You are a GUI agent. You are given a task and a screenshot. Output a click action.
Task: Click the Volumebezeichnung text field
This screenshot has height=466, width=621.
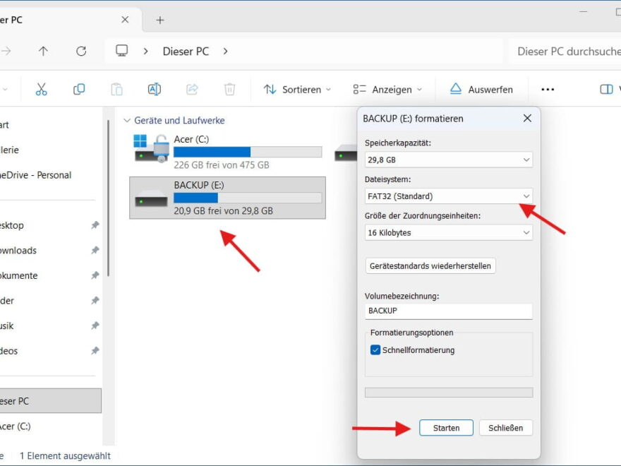pos(448,311)
